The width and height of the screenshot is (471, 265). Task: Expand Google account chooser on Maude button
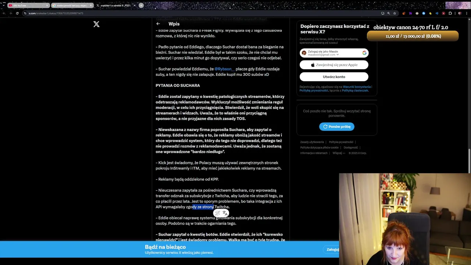point(337,55)
